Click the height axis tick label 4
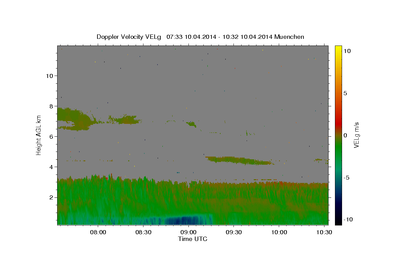This screenshot has height=270, width=406. pos(51,167)
